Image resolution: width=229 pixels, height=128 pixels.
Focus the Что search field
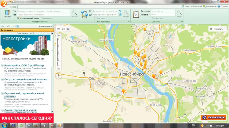point(44,11)
